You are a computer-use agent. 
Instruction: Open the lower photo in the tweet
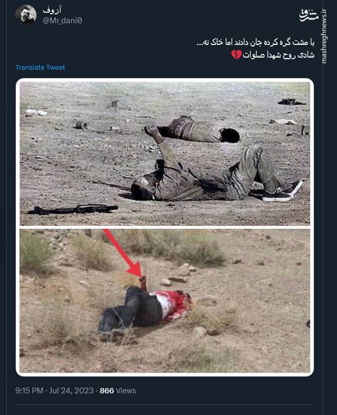click(x=165, y=301)
